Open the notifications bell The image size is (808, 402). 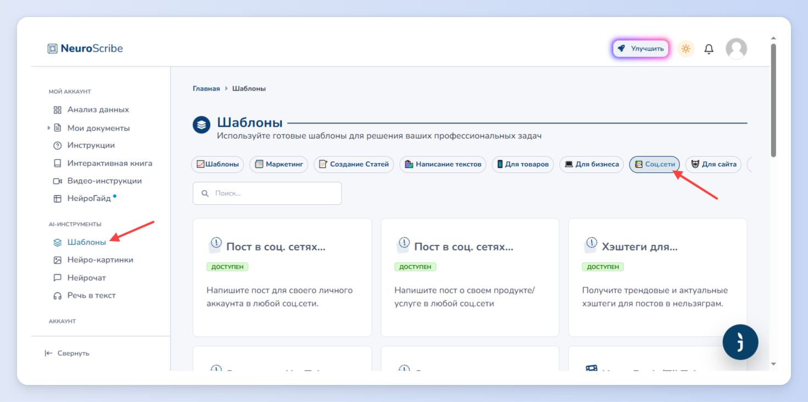[709, 49]
